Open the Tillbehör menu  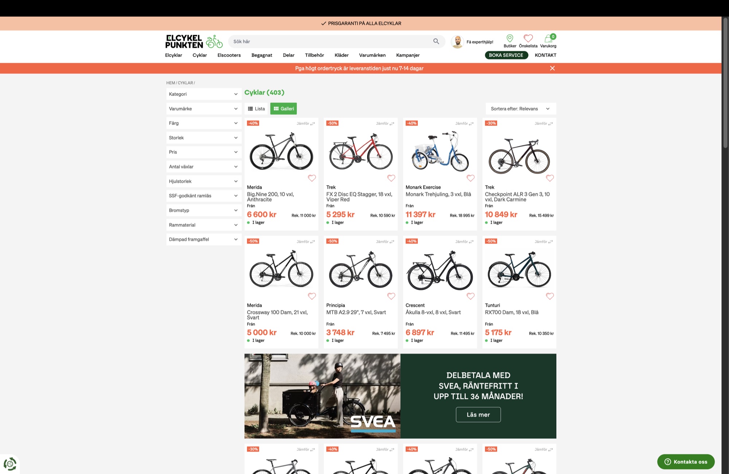pos(314,55)
